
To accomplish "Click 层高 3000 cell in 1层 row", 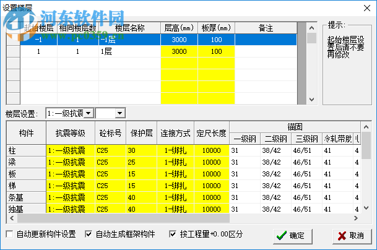I will point(179,51).
